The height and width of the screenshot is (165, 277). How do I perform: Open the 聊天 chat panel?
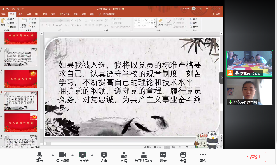pyautogui.click(x=163, y=157)
